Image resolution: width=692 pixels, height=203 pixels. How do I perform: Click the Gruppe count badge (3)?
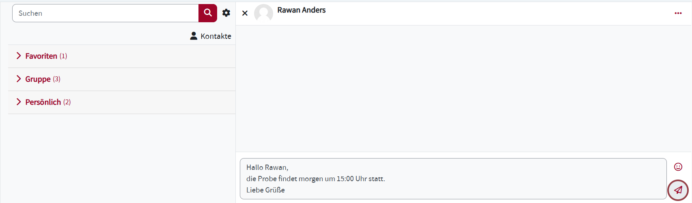point(56,79)
